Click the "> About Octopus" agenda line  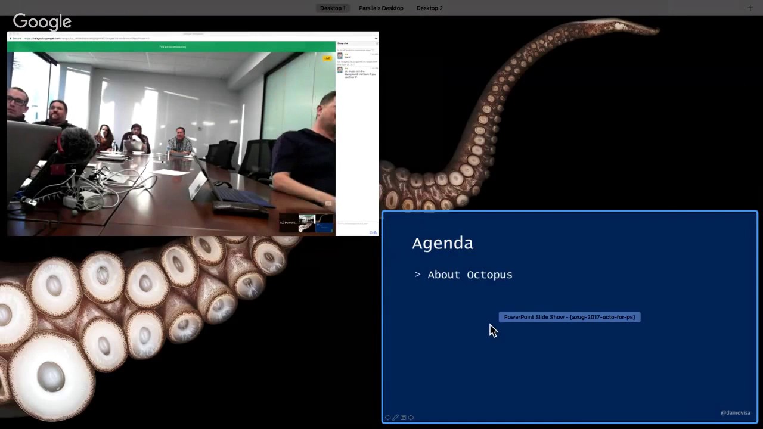(463, 275)
